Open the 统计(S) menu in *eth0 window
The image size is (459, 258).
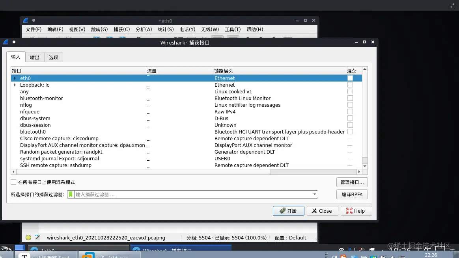(166, 29)
